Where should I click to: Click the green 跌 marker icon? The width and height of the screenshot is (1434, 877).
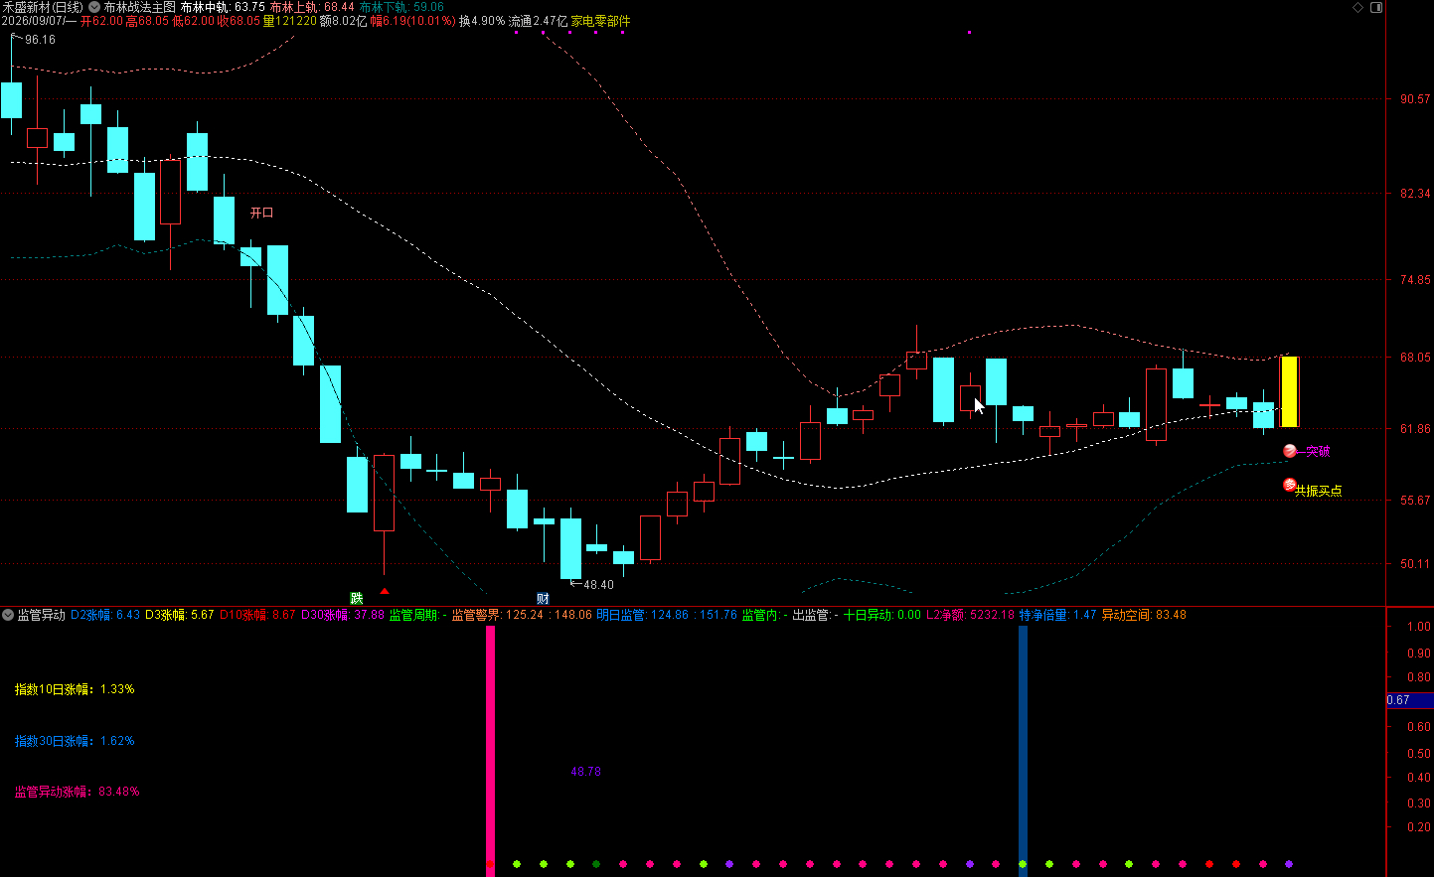[357, 598]
